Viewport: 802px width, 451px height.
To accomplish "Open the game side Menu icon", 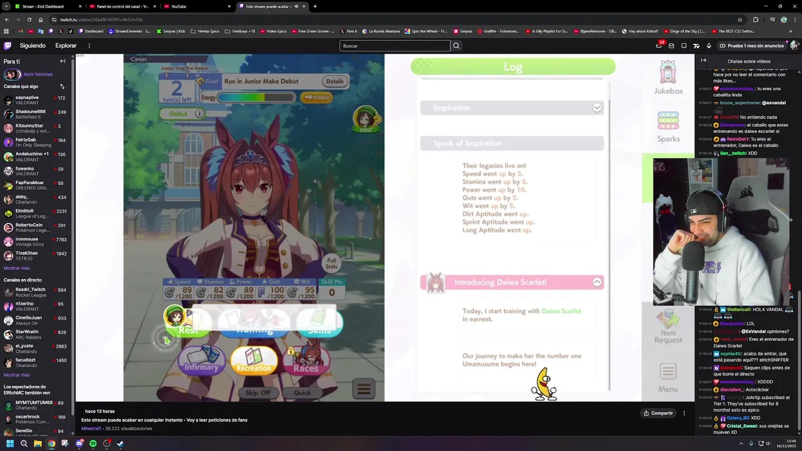I will point(668,378).
